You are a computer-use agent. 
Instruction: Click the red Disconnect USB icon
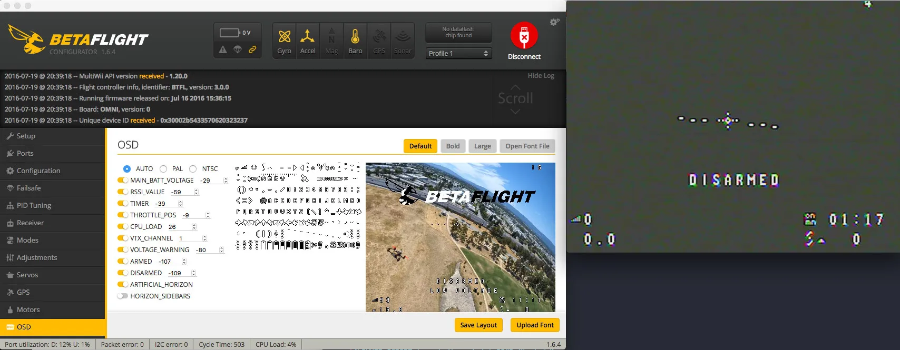coord(524,36)
